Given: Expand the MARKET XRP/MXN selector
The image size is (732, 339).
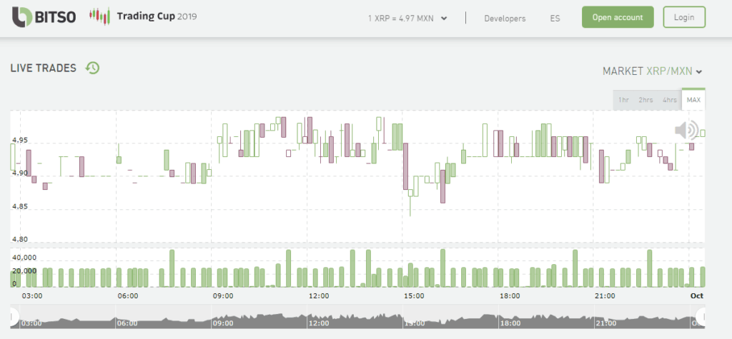Looking at the screenshot, I should [652, 71].
